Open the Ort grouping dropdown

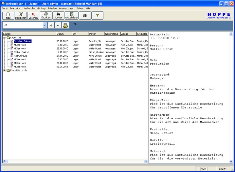click(x=45, y=25)
